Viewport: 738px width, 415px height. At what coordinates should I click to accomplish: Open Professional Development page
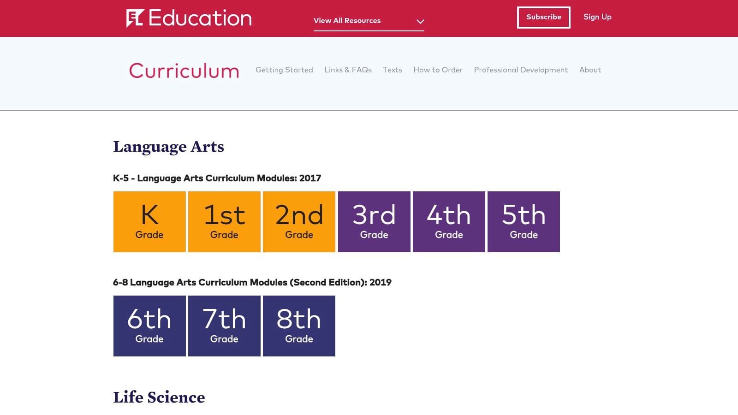(521, 70)
